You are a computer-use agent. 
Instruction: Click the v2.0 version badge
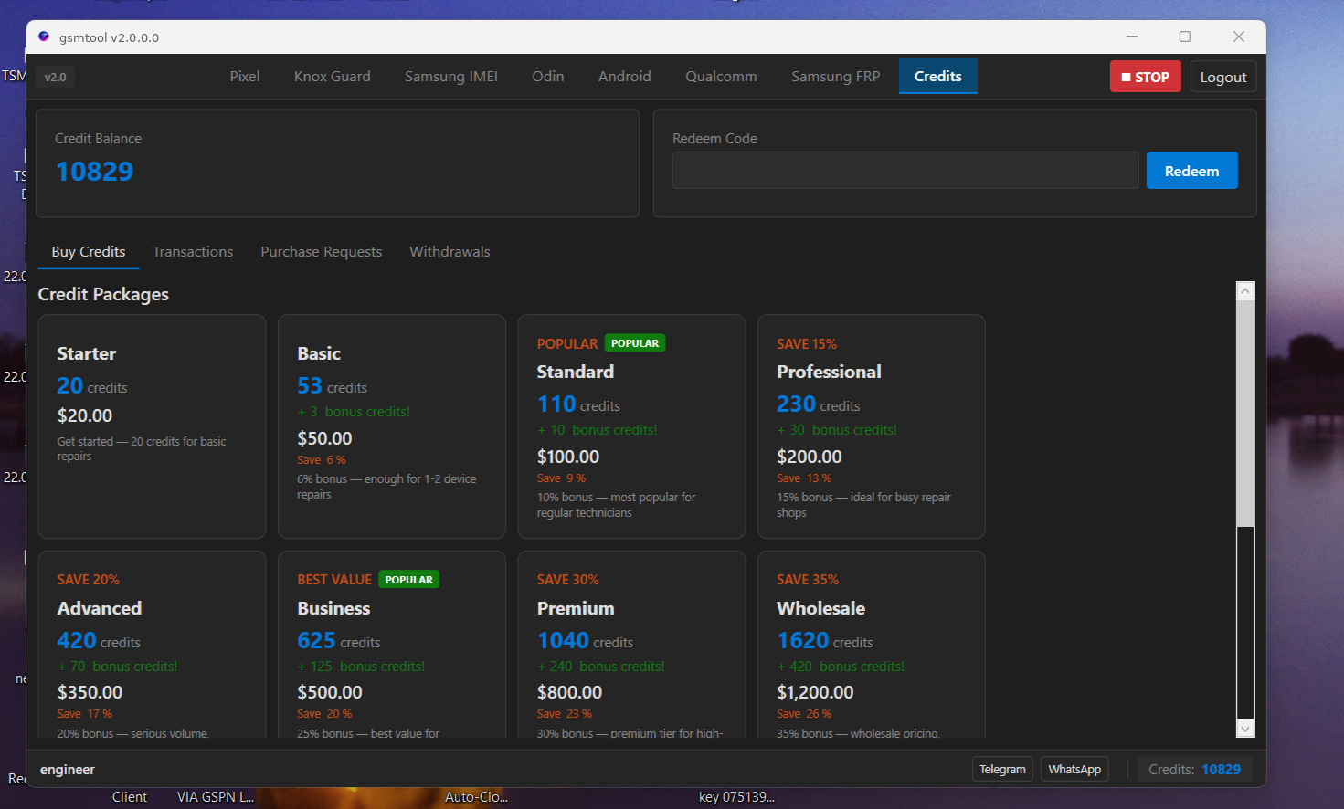click(56, 78)
